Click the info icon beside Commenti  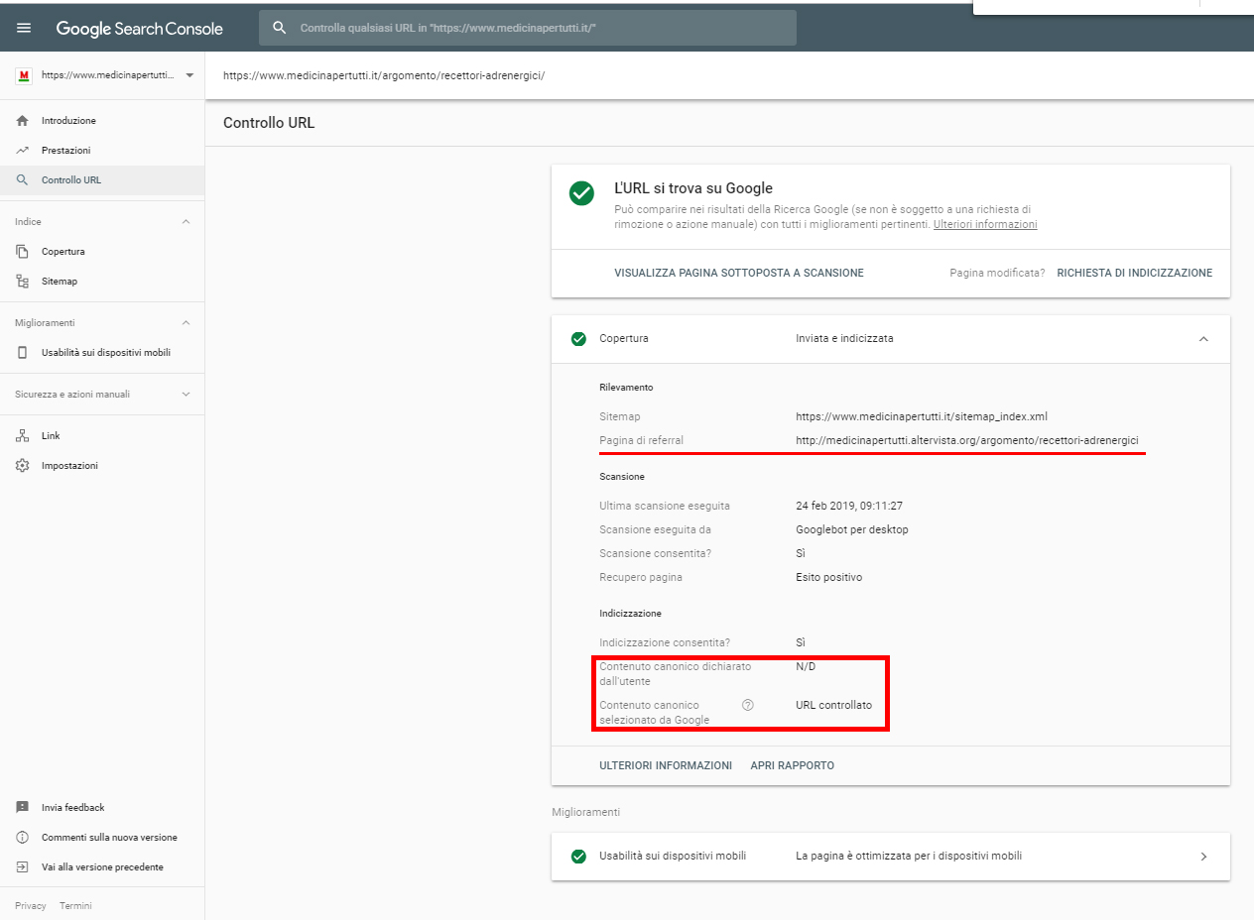23,838
